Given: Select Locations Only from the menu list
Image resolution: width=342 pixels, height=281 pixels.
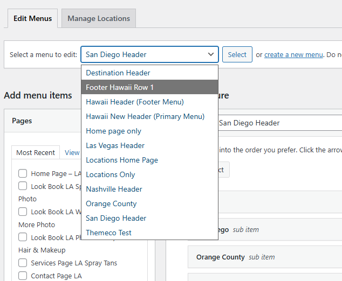Looking at the screenshot, I should click(111, 174).
